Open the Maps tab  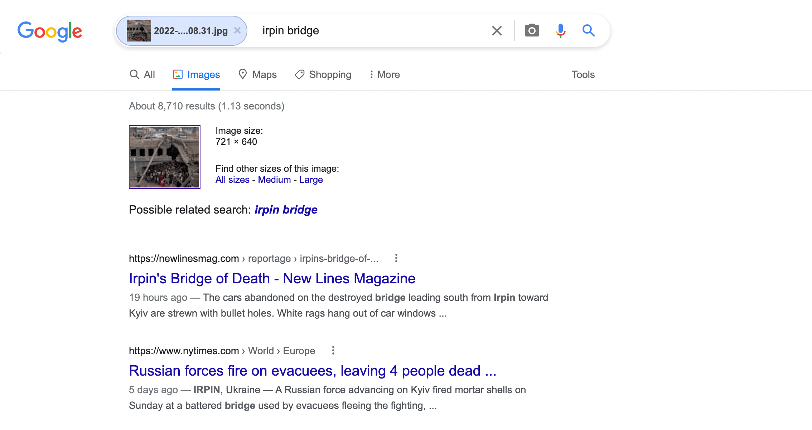click(257, 74)
